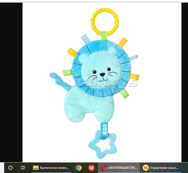Click the Cortana search circle icon
The width and height of the screenshot is (188, 173).
tap(10, 167)
